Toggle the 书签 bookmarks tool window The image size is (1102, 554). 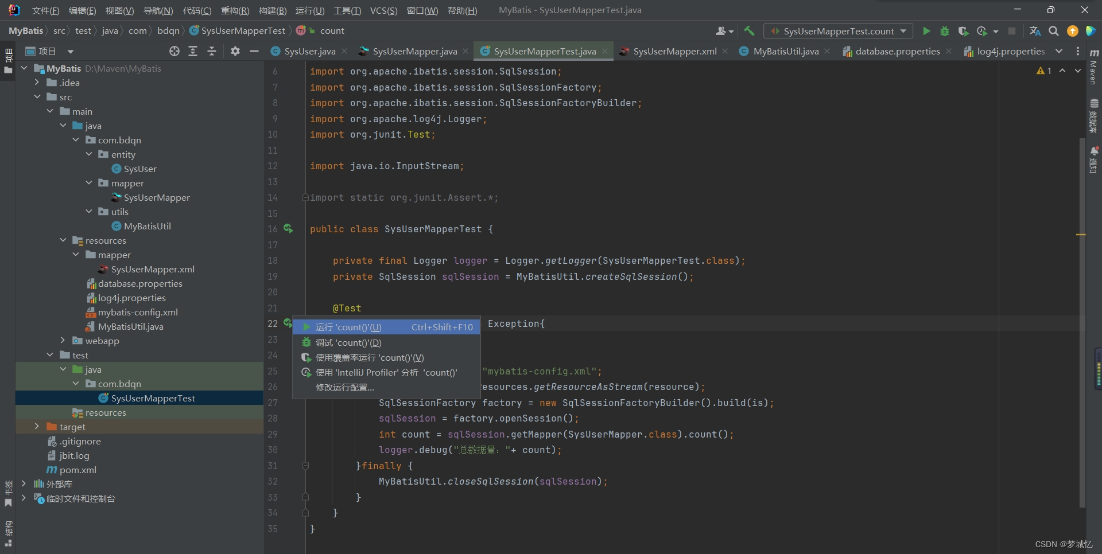[x=8, y=494]
